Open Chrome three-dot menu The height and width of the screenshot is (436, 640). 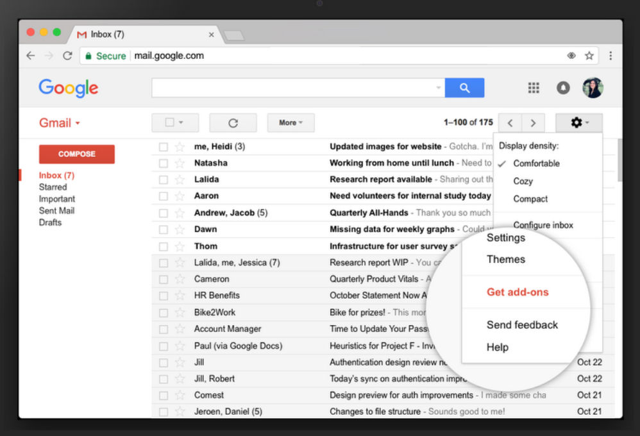click(x=611, y=56)
